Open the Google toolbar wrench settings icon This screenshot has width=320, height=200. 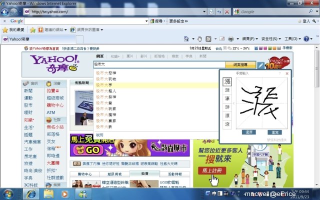pos(314,21)
